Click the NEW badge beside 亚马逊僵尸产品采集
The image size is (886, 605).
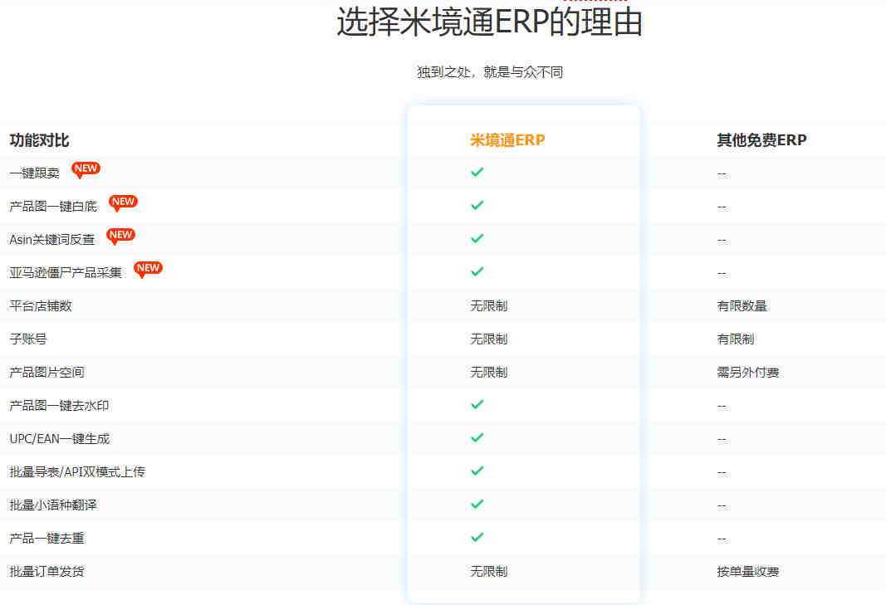(148, 270)
